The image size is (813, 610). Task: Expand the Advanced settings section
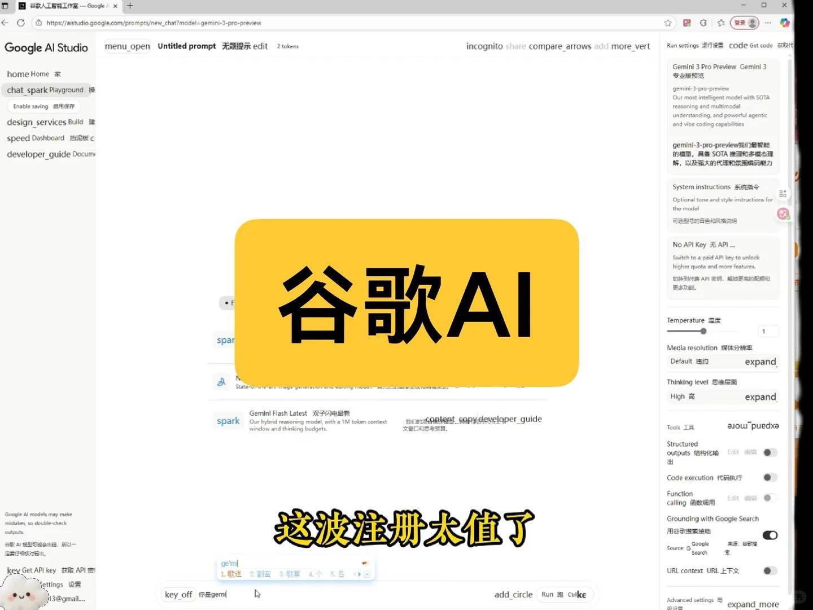click(753, 604)
